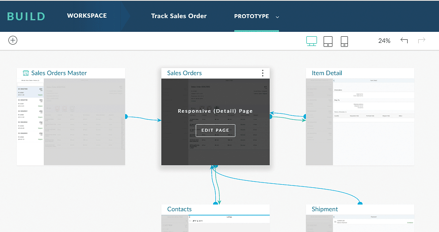Open the WORKSPACE menu item
Viewport: 439px width, 232px height.
point(87,16)
